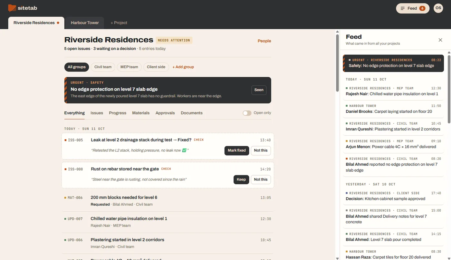
Task: Open the People link
Action: click(x=264, y=41)
